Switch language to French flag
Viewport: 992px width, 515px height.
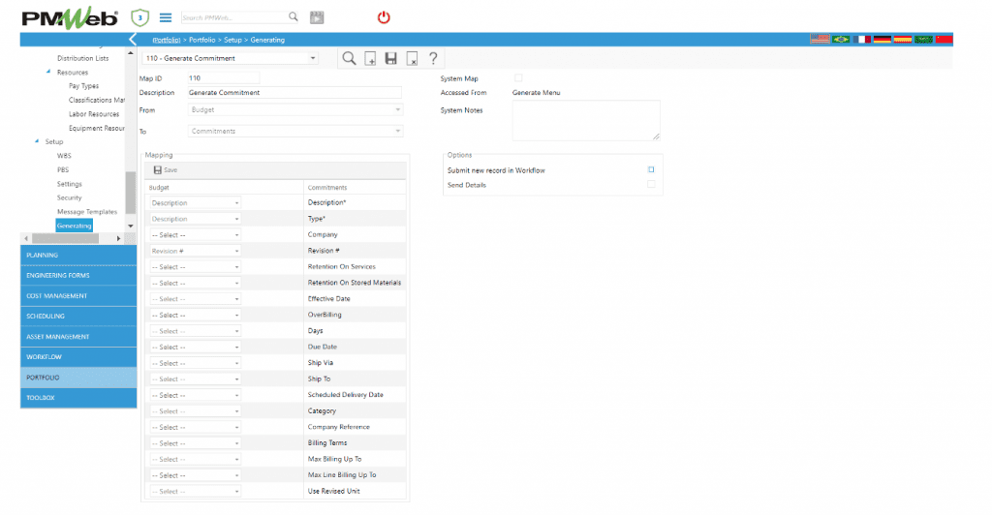pyautogui.click(x=861, y=39)
